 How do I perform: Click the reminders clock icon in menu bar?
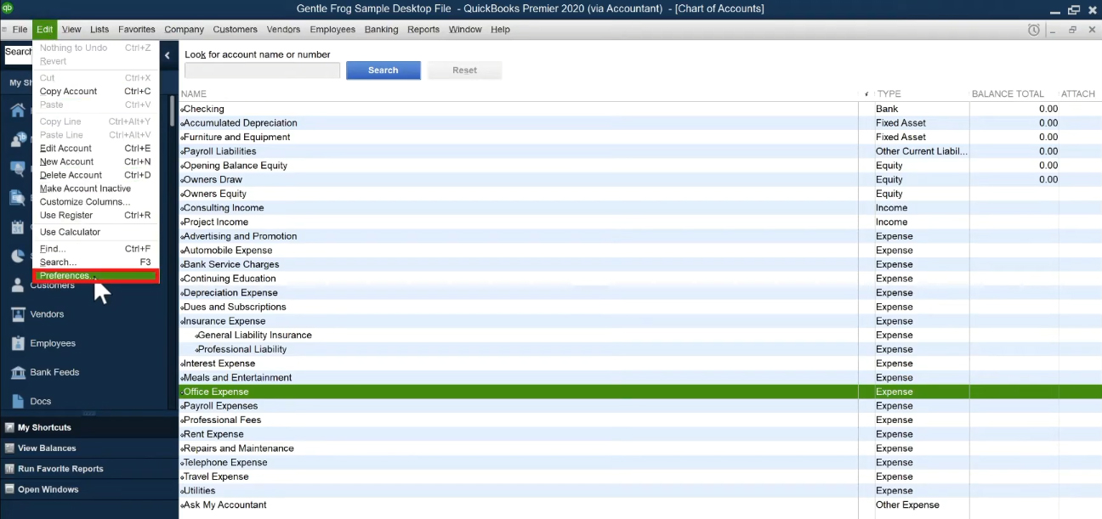(x=1034, y=30)
